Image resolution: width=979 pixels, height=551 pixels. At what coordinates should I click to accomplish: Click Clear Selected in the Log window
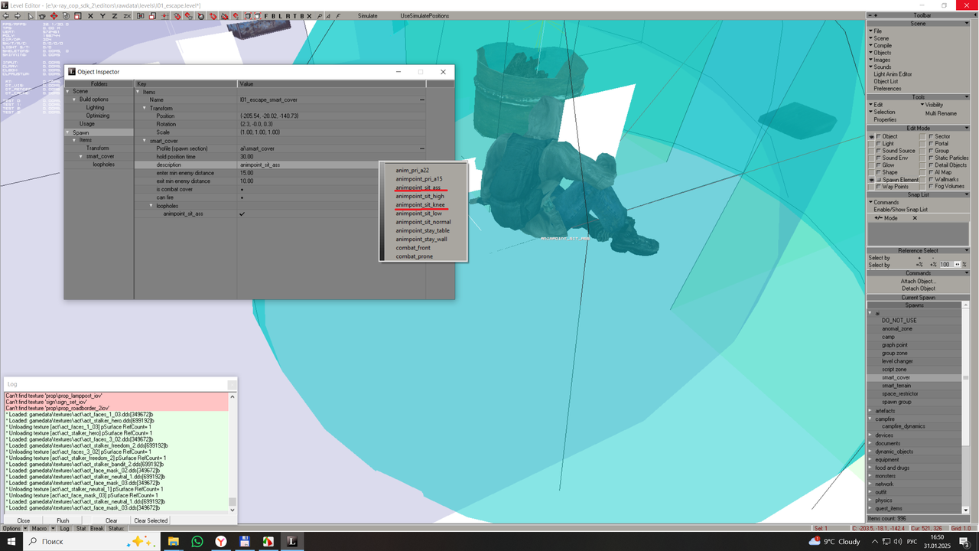[x=151, y=520]
